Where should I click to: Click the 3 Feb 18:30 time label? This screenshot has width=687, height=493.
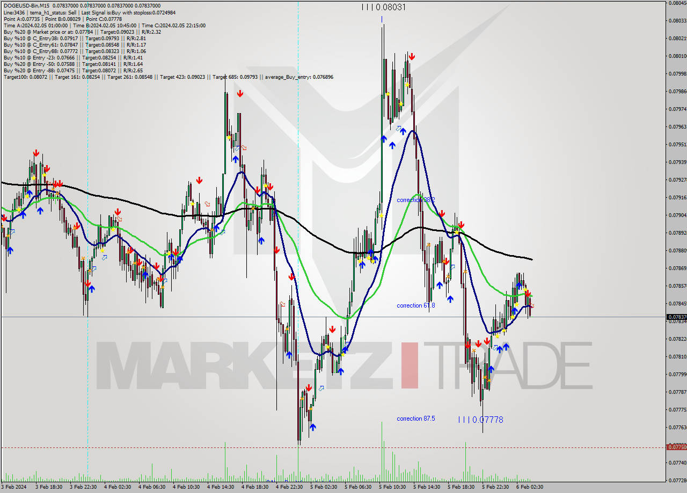coord(49,487)
